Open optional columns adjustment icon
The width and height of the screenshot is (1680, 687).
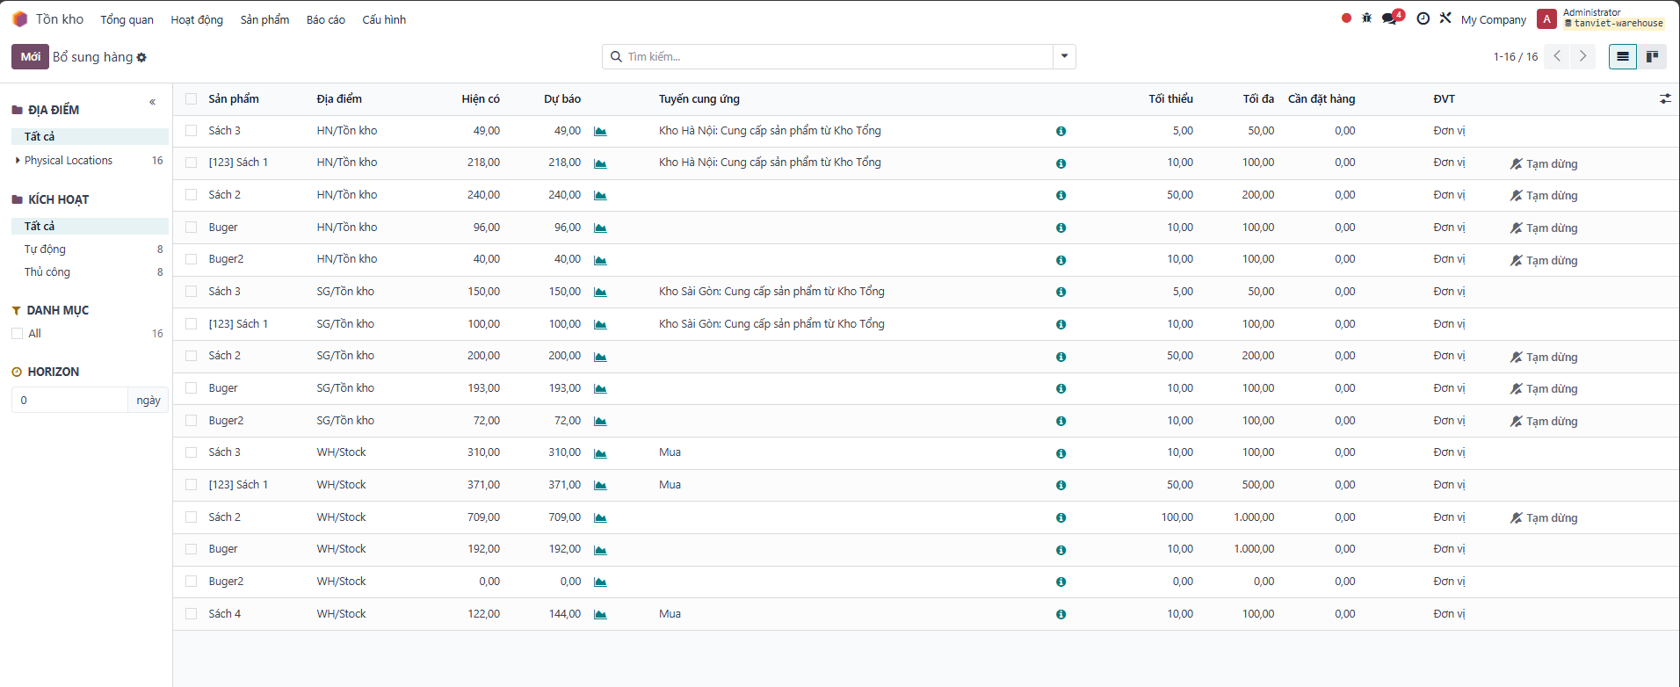(1664, 99)
